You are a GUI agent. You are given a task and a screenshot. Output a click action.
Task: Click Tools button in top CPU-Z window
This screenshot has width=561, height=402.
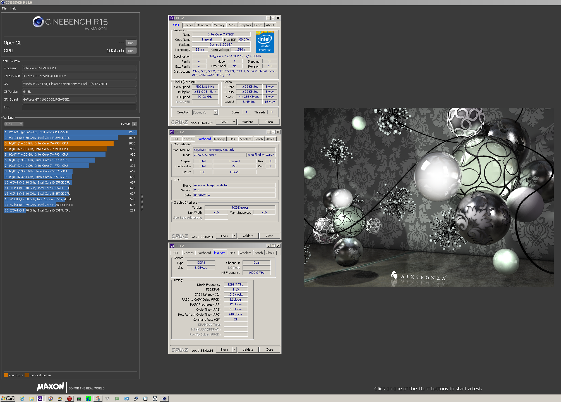coord(224,122)
